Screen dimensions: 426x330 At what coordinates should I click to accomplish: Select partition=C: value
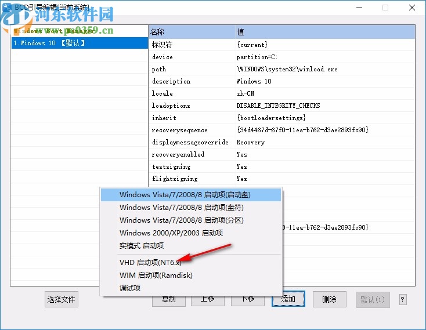[257, 57]
